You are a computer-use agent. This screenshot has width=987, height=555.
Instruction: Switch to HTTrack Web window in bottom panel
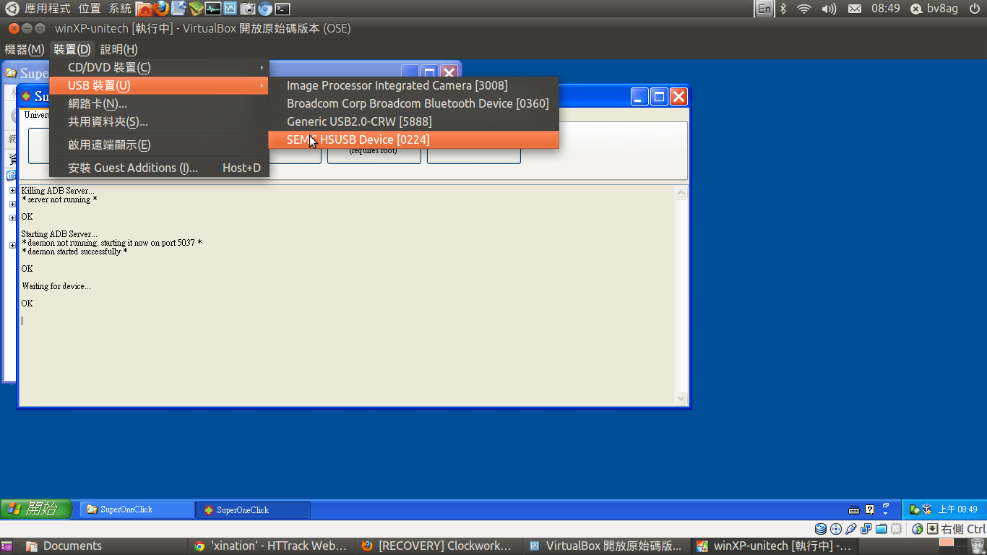pos(270,546)
